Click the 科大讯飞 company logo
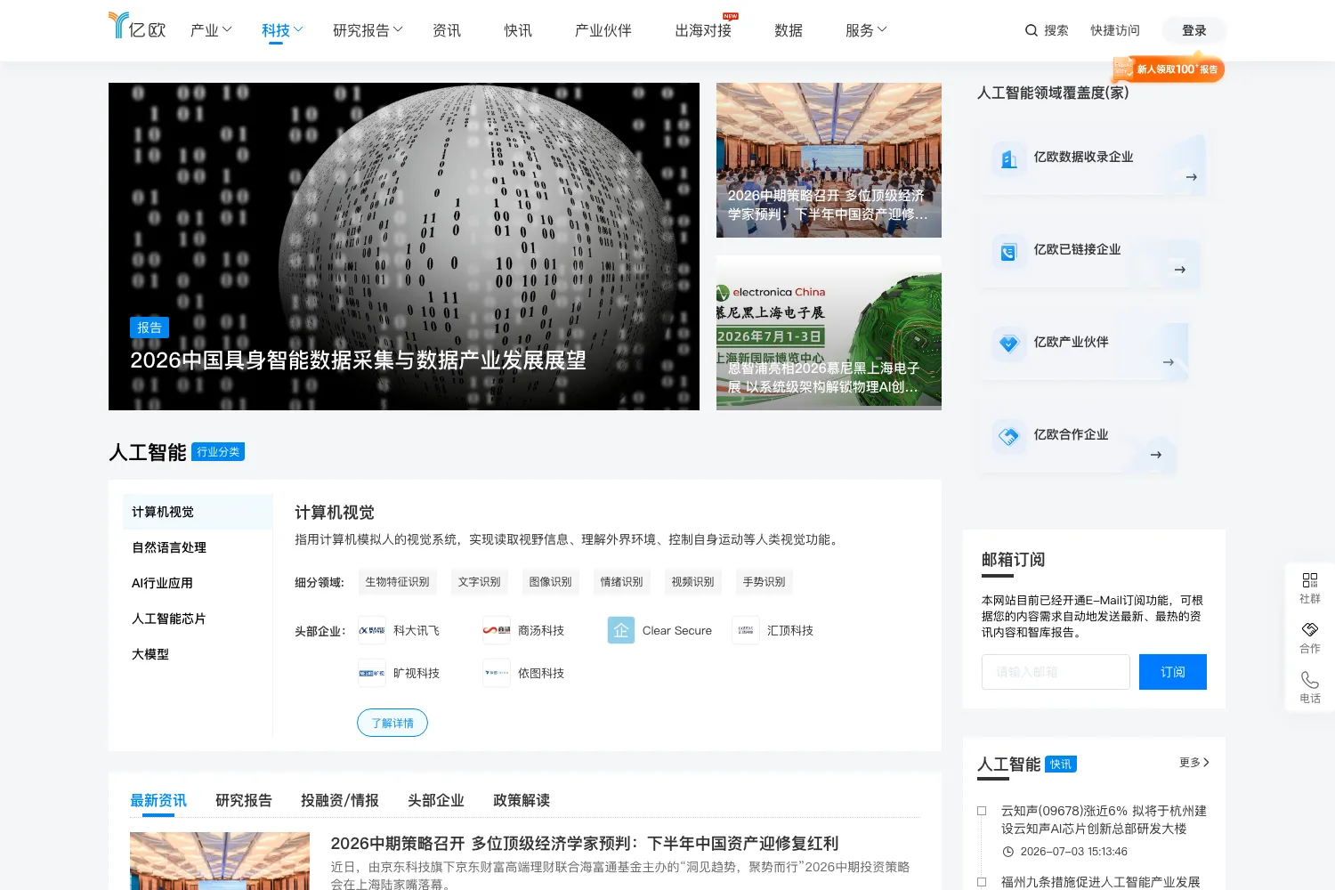Screen dimensions: 1335x890 point(371,630)
